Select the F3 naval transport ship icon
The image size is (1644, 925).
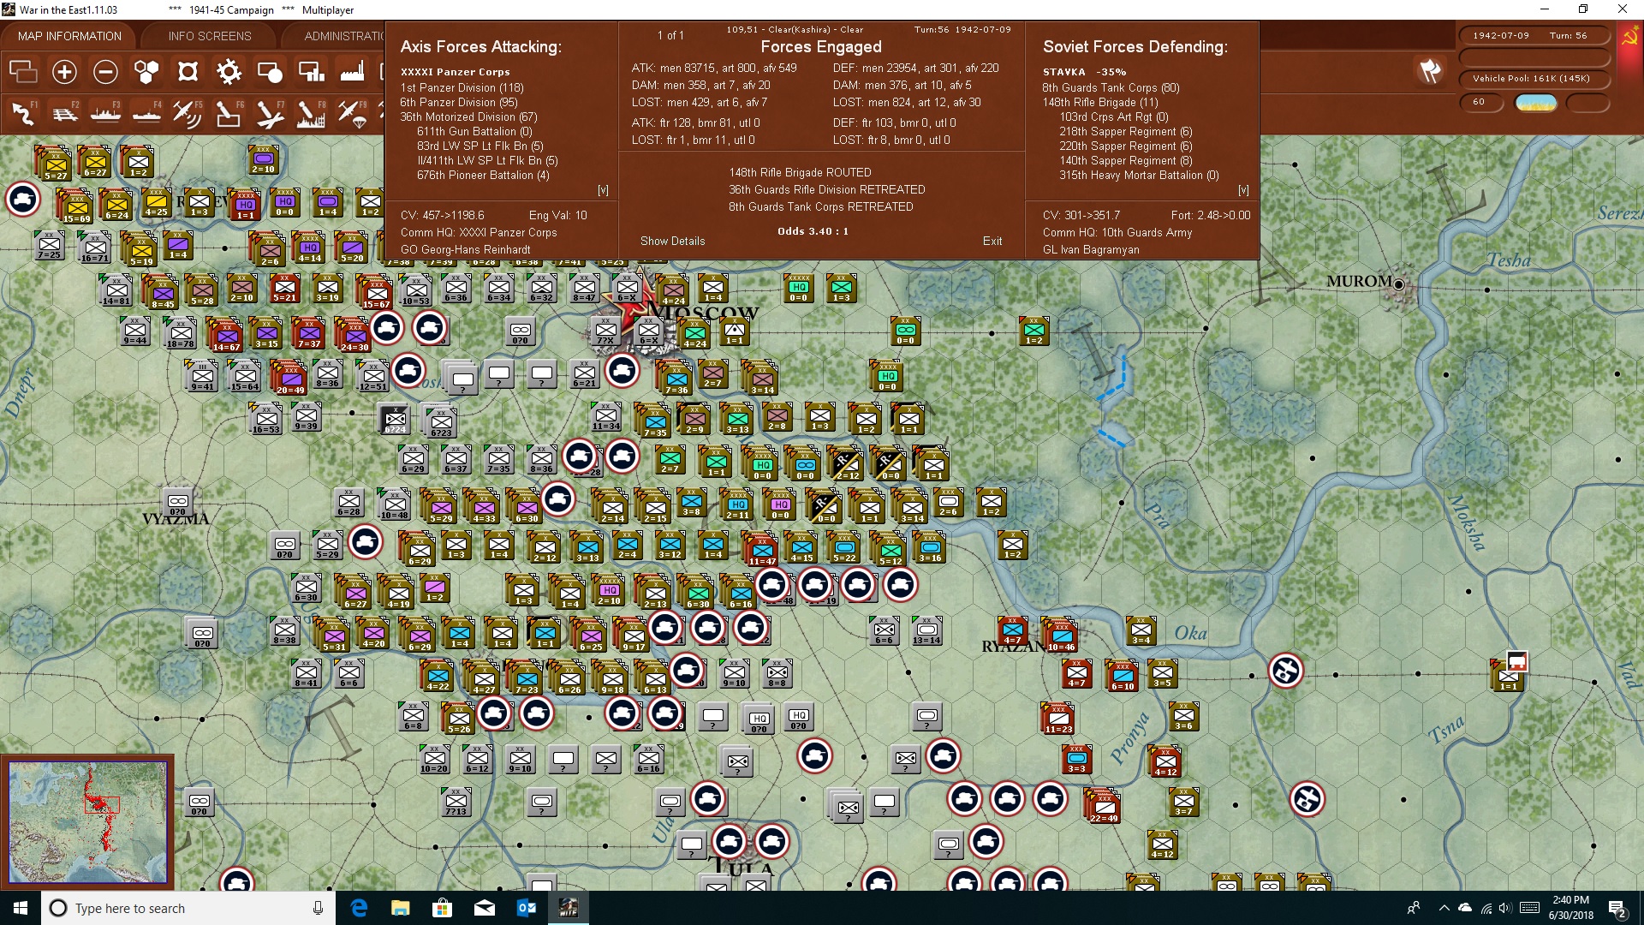tap(105, 113)
